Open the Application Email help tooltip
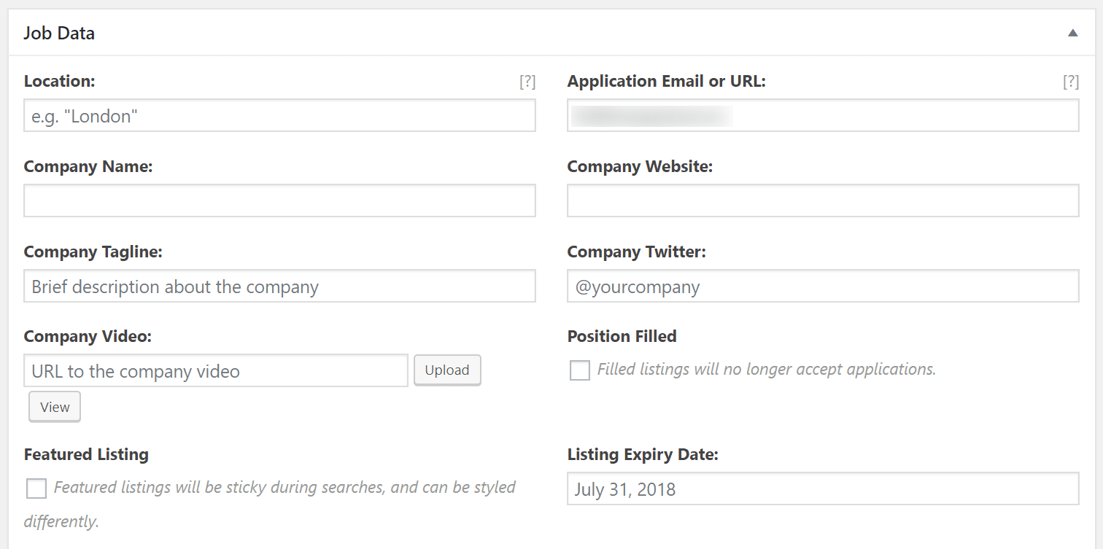Image resolution: width=1103 pixels, height=549 pixels. click(1071, 81)
